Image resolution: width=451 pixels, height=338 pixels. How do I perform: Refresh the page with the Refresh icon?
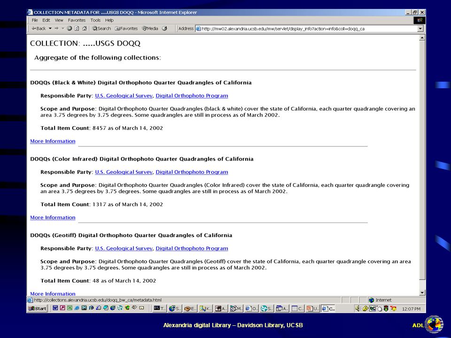tap(77, 29)
